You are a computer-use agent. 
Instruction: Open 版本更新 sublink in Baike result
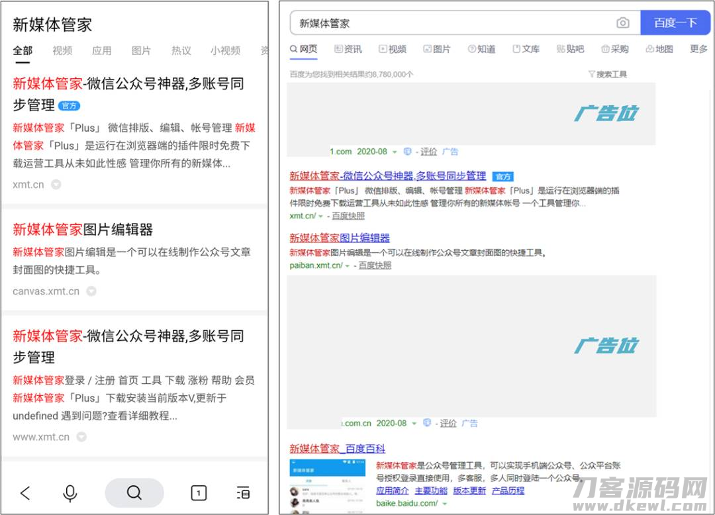point(469,491)
